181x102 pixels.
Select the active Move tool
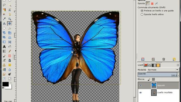click(x=10, y=24)
